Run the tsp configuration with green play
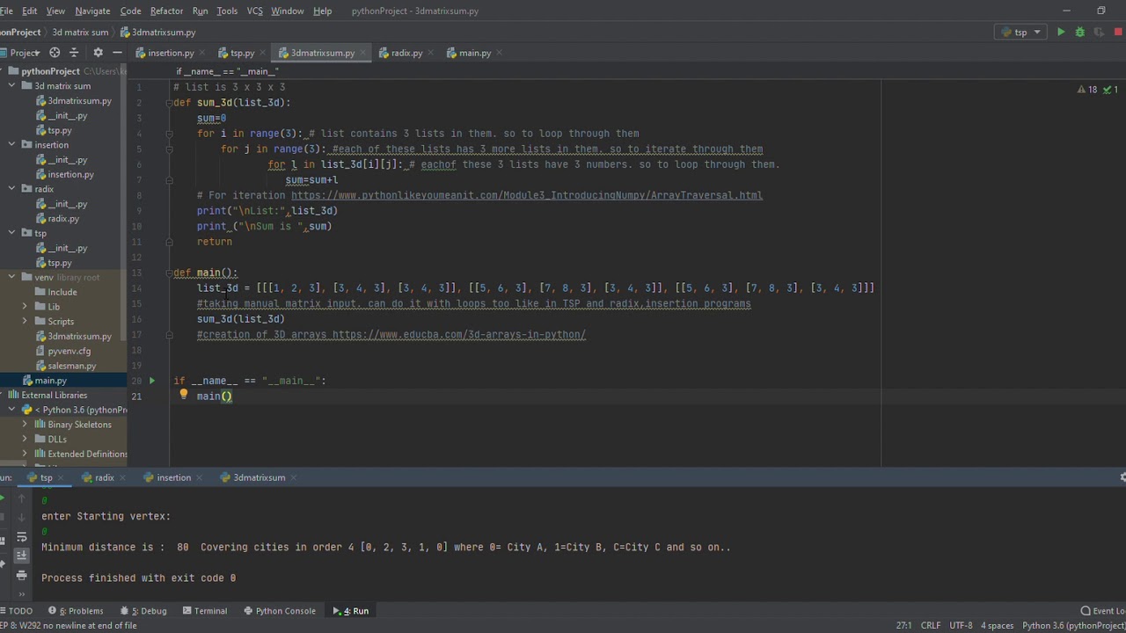Image resolution: width=1126 pixels, height=633 pixels. (1061, 32)
